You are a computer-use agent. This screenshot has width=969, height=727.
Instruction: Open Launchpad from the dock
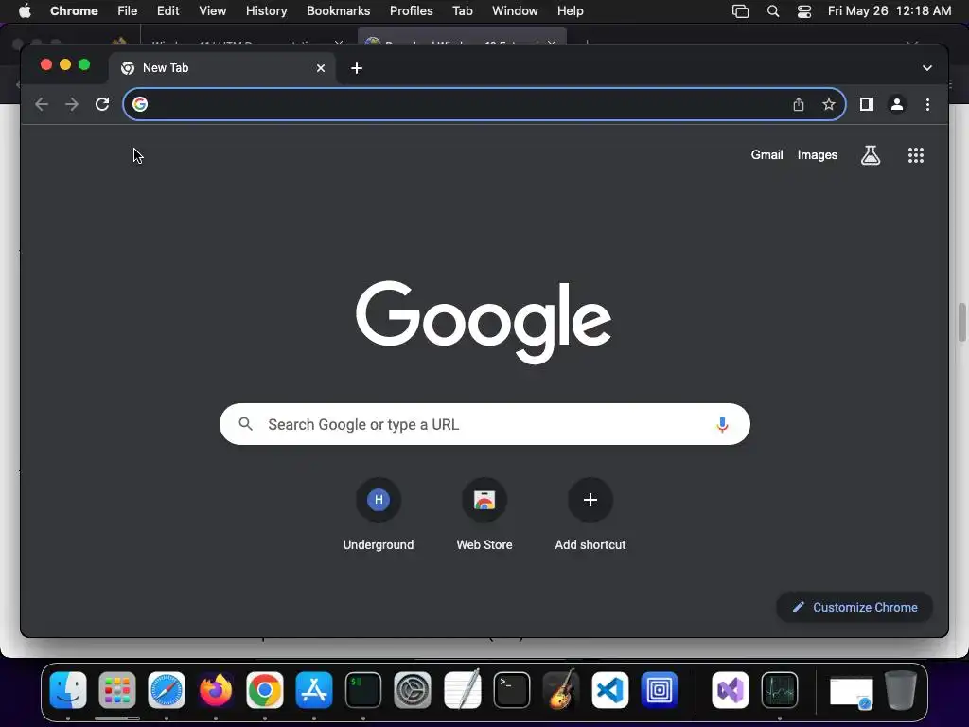pyautogui.click(x=116, y=690)
